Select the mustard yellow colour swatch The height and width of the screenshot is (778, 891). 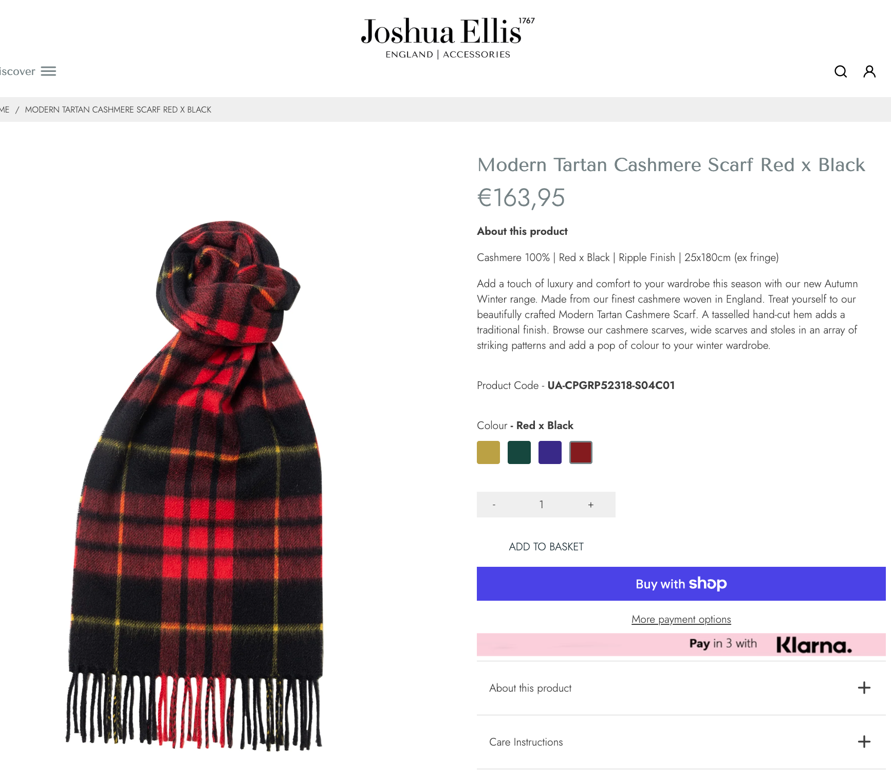point(488,452)
